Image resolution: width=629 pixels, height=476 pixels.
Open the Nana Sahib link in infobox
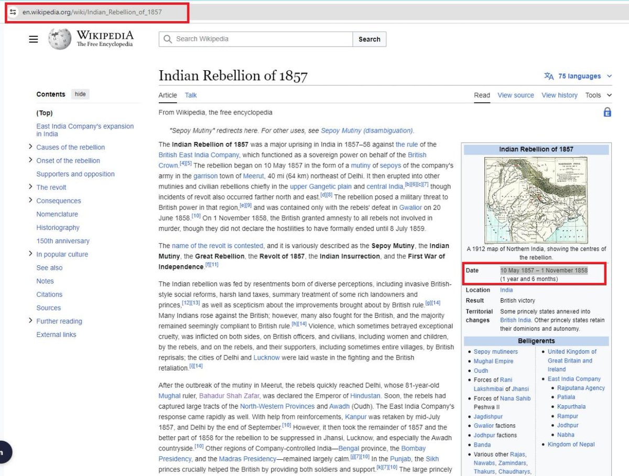tap(515, 398)
